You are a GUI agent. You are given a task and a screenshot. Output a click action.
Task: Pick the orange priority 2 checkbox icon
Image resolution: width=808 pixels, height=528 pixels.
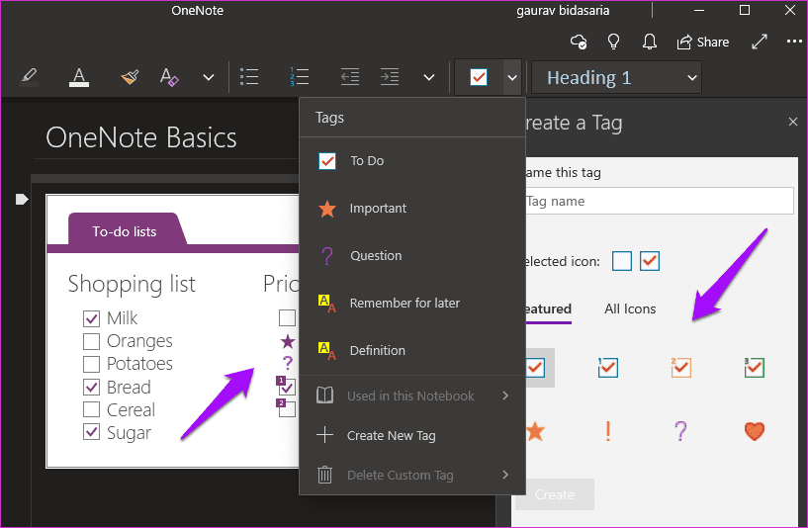(x=680, y=367)
